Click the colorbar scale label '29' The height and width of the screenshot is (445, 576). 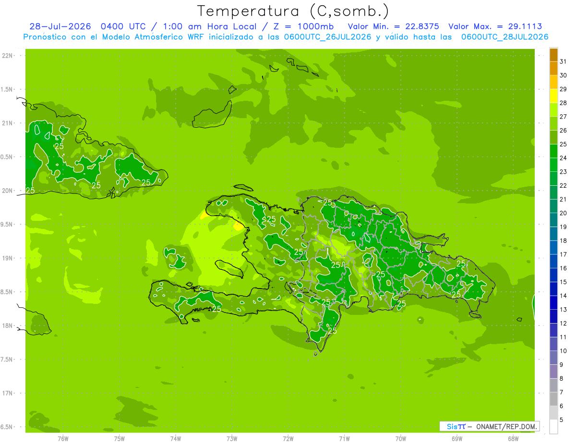(564, 89)
